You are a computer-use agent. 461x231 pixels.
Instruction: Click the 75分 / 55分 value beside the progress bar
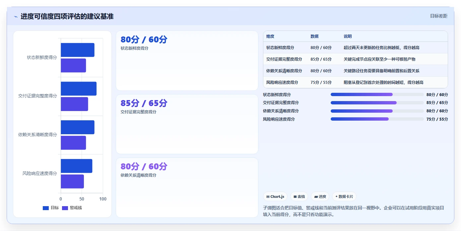tap(437, 119)
